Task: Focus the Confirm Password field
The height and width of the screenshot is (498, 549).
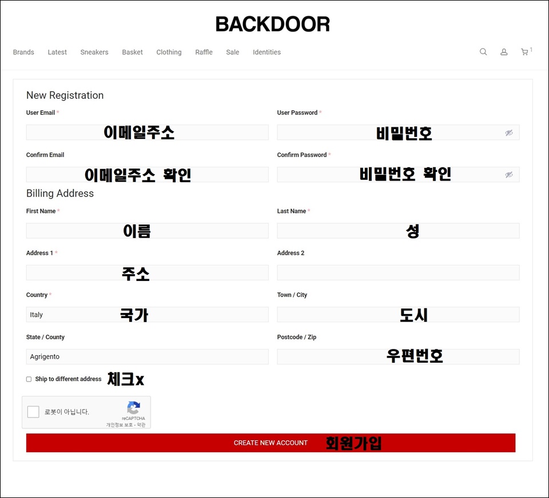Action: 398,175
